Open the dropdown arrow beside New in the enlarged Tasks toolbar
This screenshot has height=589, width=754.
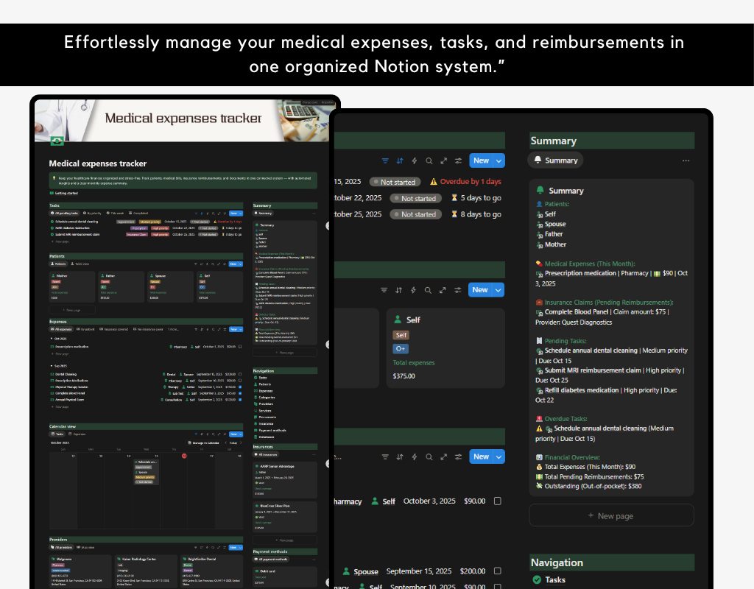click(x=499, y=161)
